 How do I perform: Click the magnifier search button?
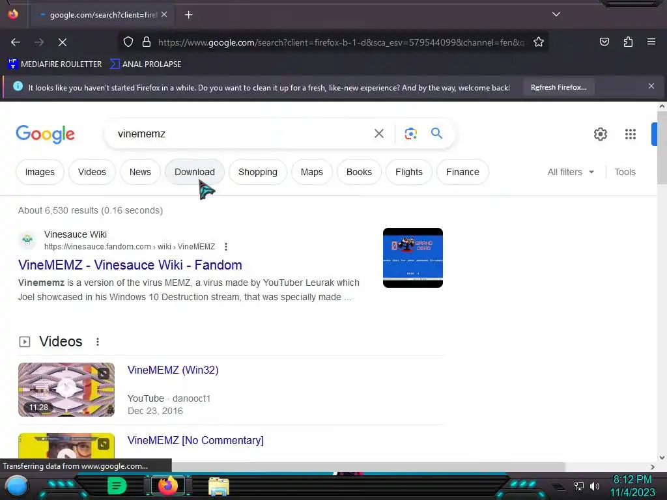436,133
